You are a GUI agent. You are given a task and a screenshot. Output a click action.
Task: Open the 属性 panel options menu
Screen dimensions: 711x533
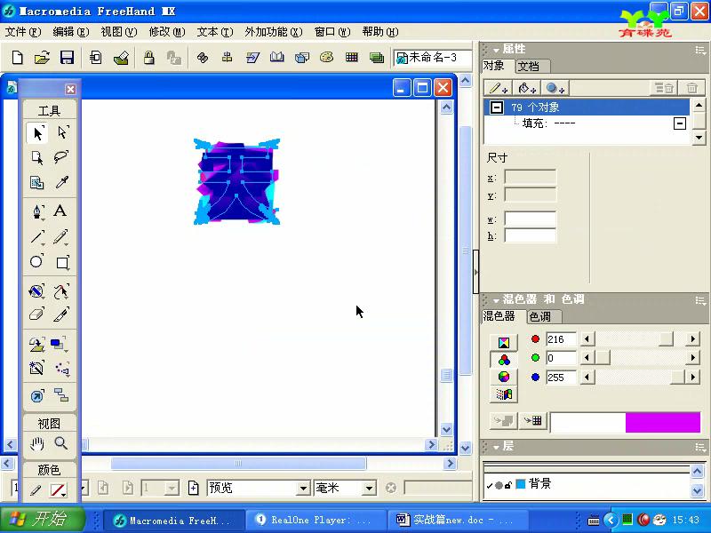click(700, 51)
